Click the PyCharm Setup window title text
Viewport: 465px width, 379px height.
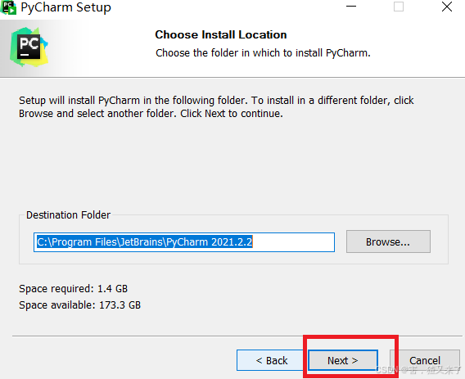coord(65,7)
